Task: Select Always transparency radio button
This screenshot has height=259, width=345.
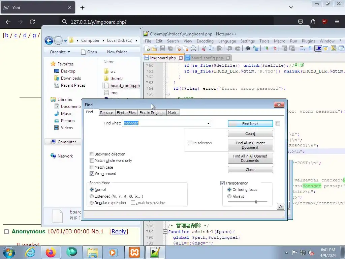Action: (229, 196)
